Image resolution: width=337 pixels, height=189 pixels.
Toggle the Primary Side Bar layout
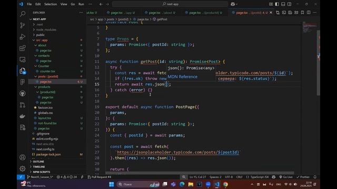277,4
